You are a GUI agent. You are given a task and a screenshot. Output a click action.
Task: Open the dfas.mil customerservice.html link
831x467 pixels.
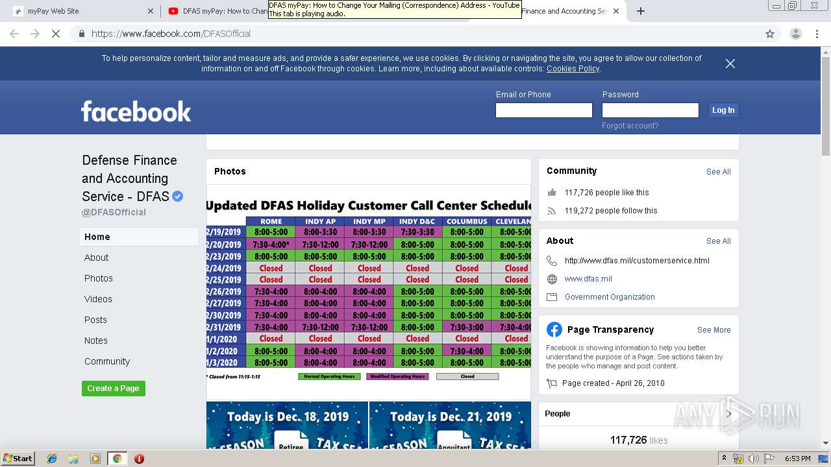pyautogui.click(x=637, y=261)
